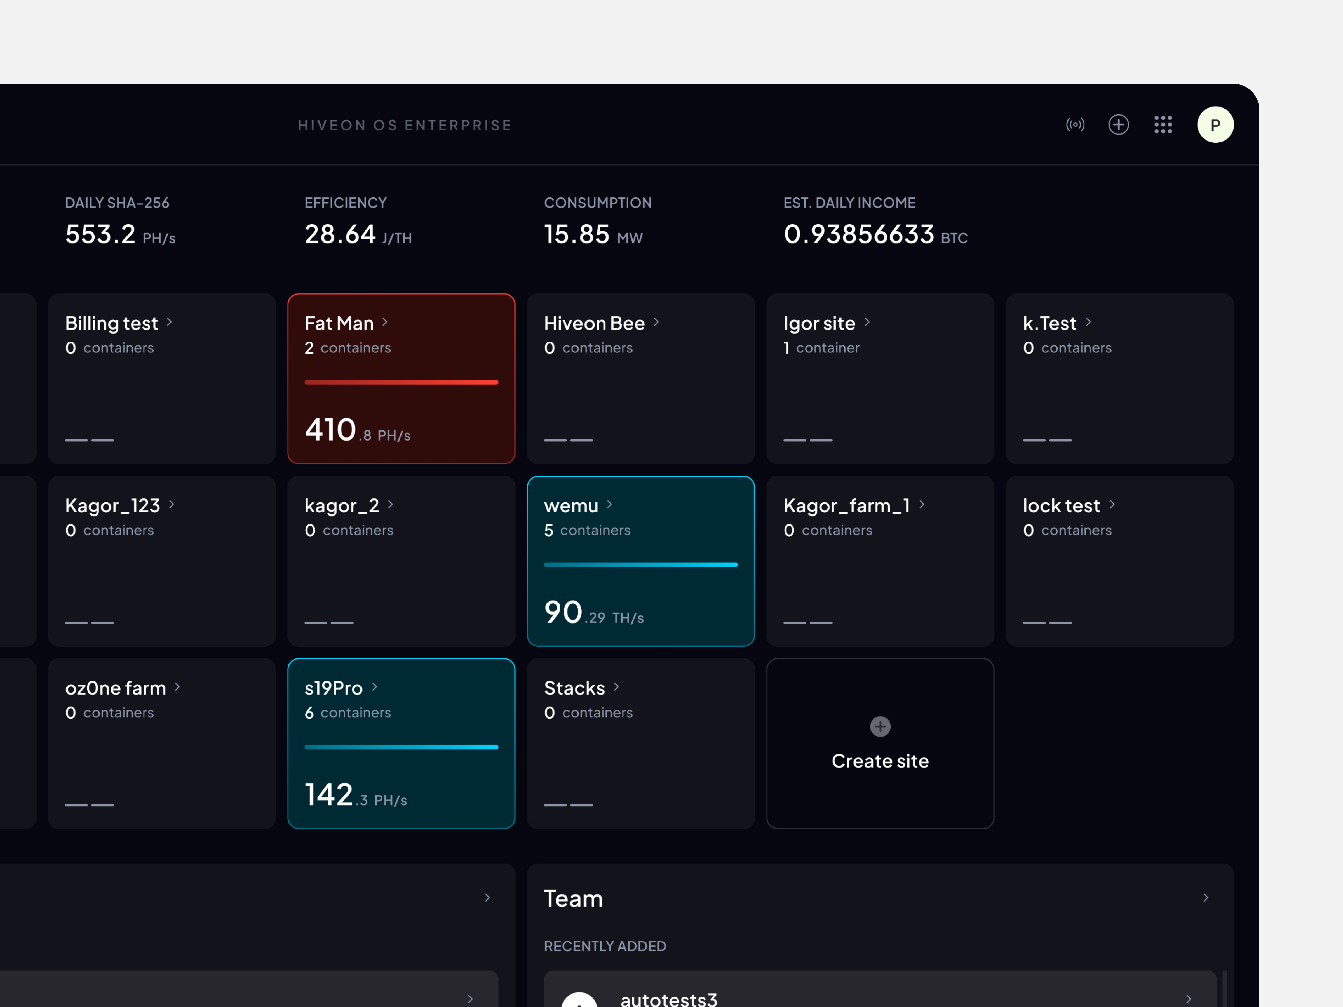The image size is (1343, 1007).
Task: Click the wemu hashrate progress bar
Action: coord(640,564)
